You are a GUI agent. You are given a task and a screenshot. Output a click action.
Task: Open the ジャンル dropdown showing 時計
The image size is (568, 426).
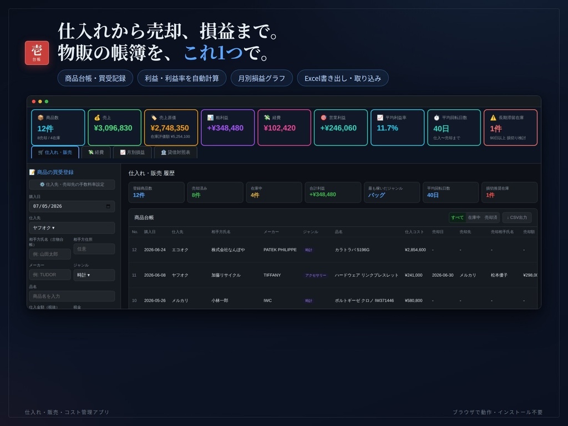point(94,275)
